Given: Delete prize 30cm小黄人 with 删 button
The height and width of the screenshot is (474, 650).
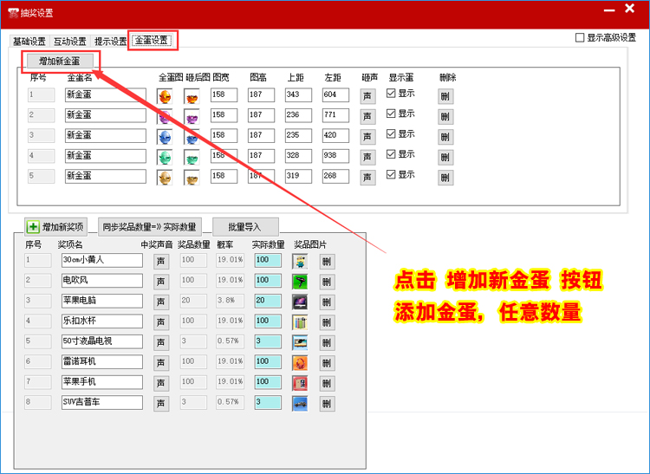Looking at the screenshot, I should (x=327, y=262).
